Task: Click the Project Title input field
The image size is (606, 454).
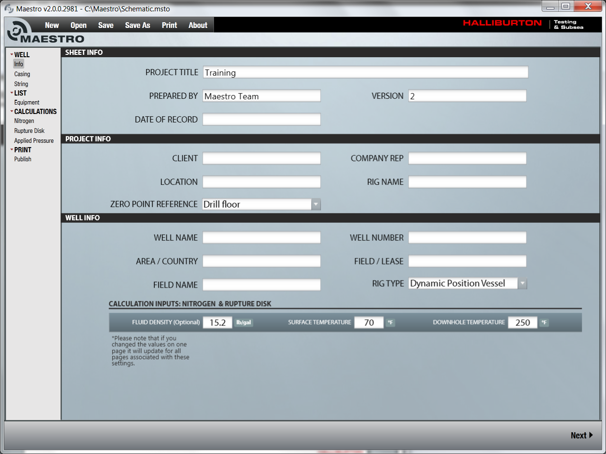Action: (x=365, y=72)
